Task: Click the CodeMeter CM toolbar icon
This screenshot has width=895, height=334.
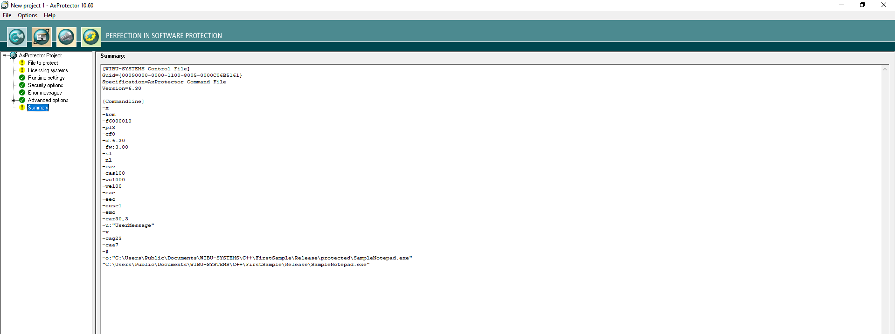Action: [x=17, y=36]
